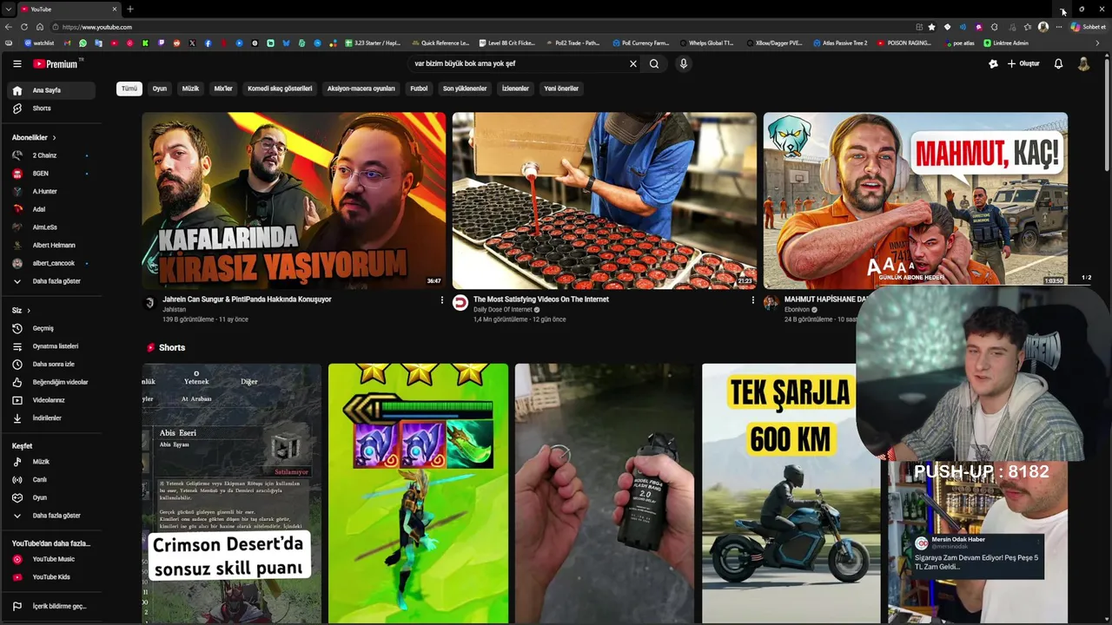
Task: Open the Daily Dose Of Internet channel
Action: [503, 310]
